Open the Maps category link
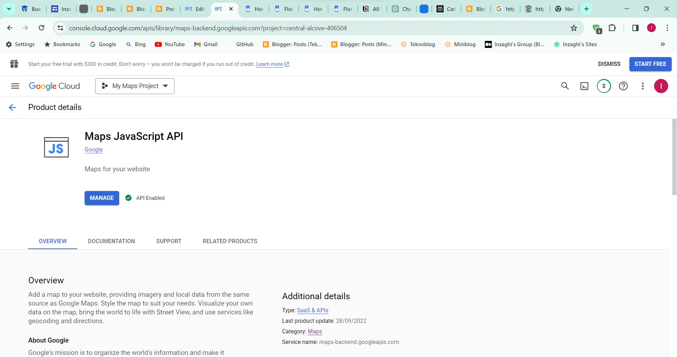 (315, 332)
